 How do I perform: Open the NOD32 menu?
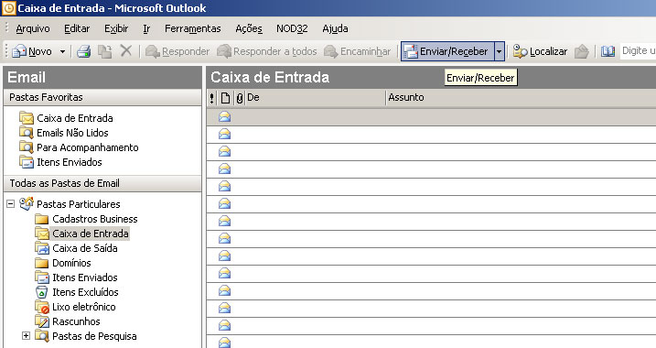pyautogui.click(x=292, y=28)
